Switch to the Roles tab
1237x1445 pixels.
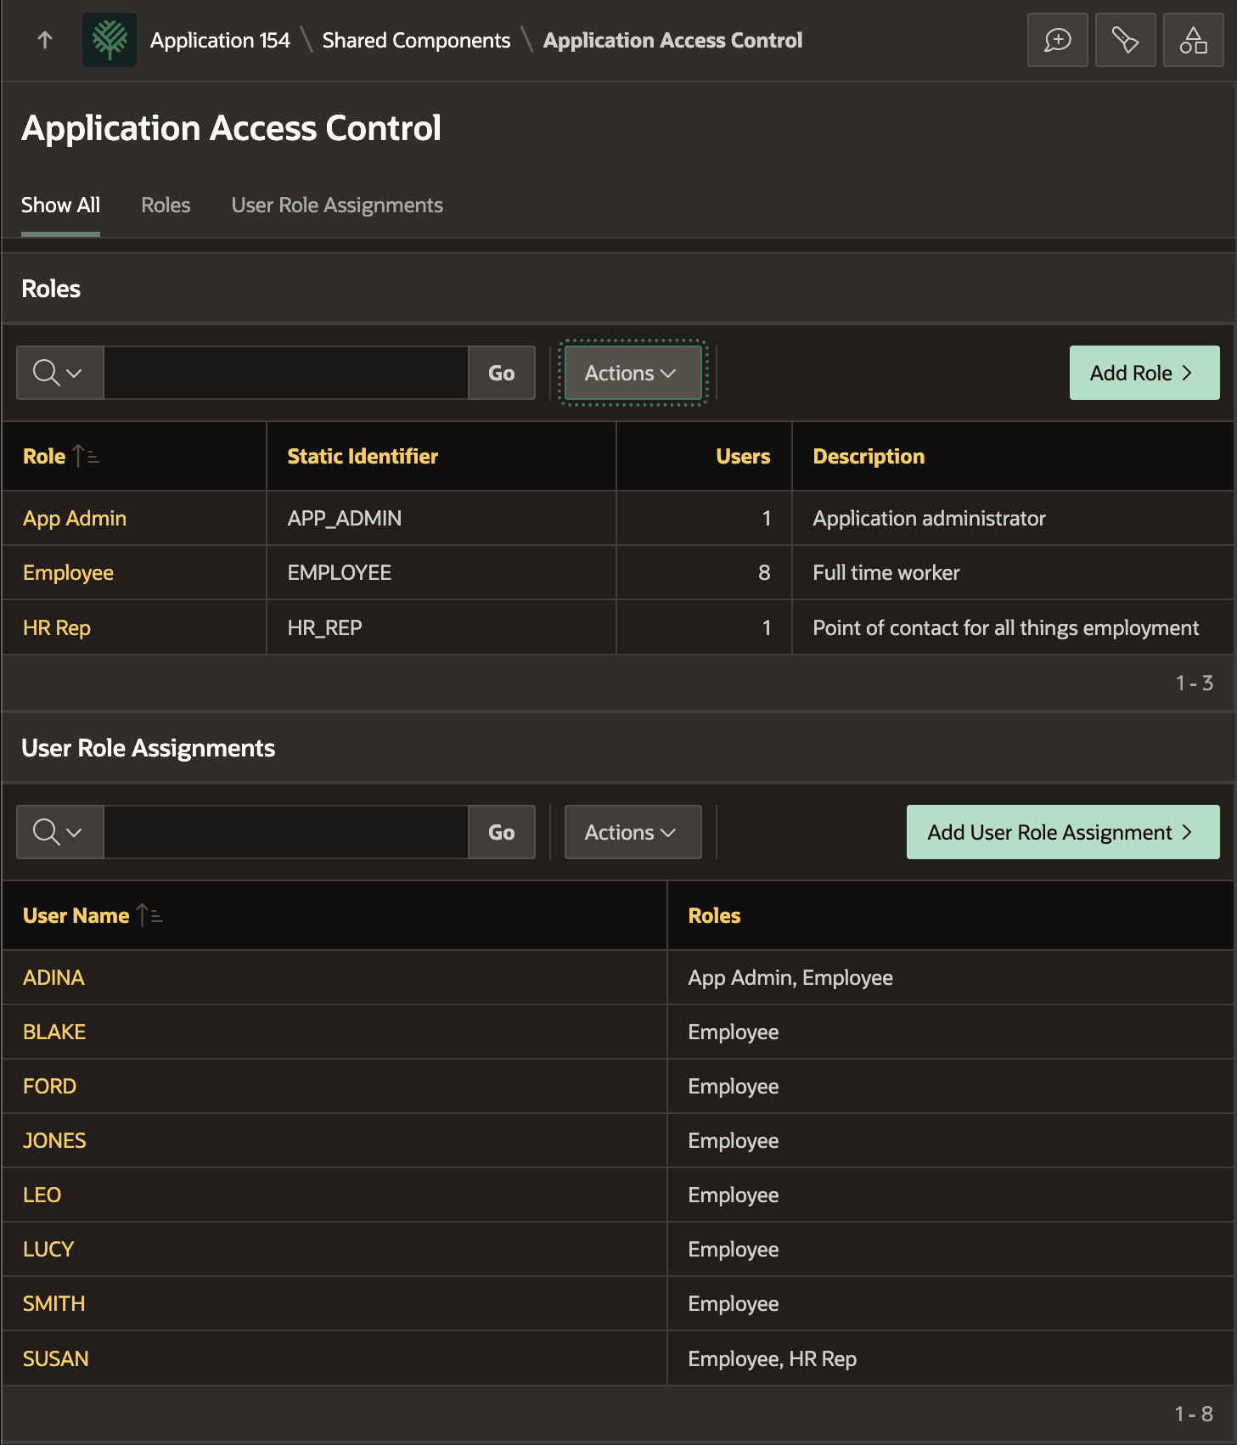coord(166,205)
